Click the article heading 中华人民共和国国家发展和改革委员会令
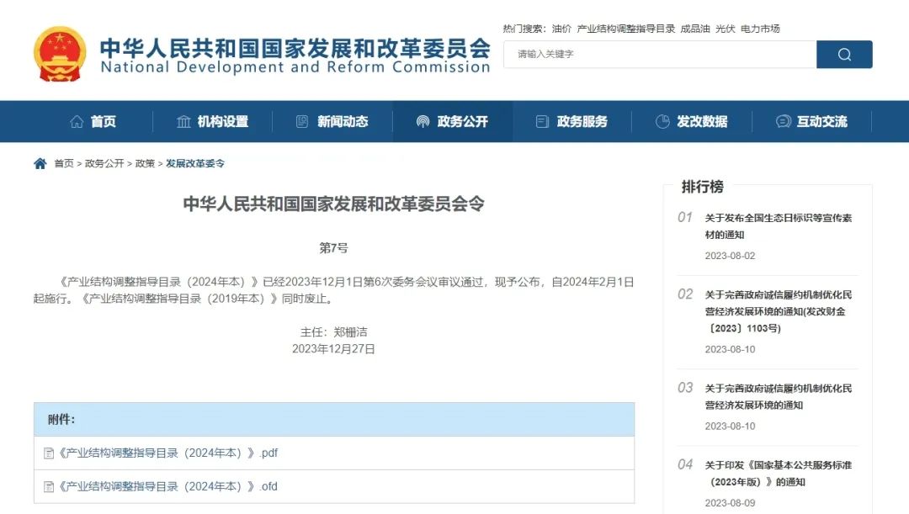Screen dimensions: 909x514 [333, 204]
